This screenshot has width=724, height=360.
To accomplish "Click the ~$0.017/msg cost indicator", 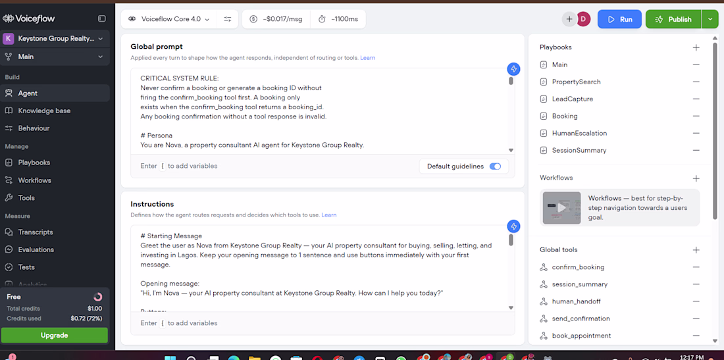I will 276,19.
